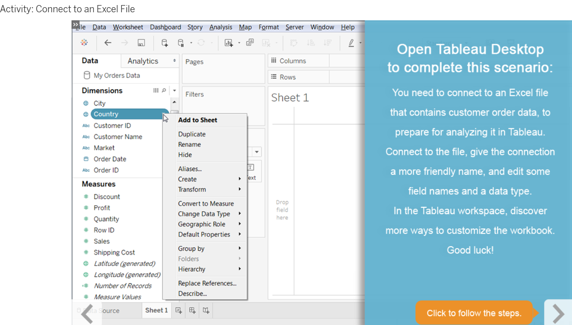Click the Dimensions list scroll-up arrow
The image size is (572, 325).
tap(174, 103)
